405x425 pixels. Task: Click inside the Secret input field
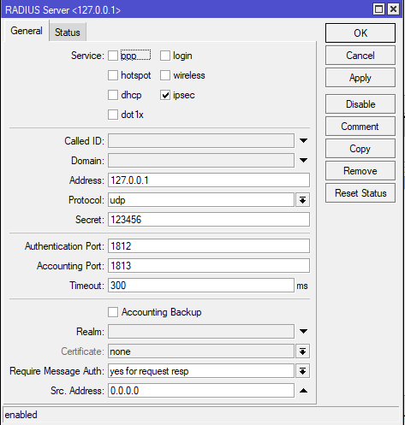coord(209,220)
